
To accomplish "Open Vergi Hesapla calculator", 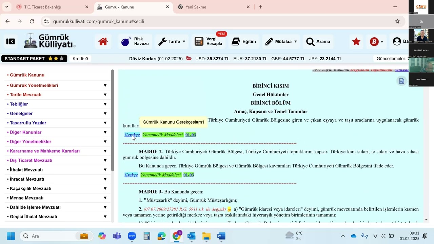I will pos(209,42).
